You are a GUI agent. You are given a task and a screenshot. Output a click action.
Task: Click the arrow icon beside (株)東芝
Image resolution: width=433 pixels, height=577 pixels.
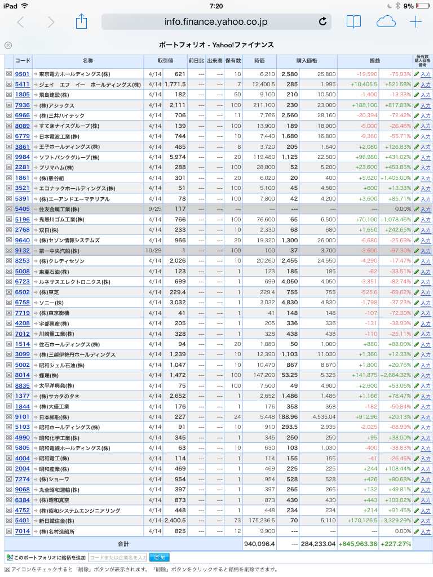(x=36, y=292)
